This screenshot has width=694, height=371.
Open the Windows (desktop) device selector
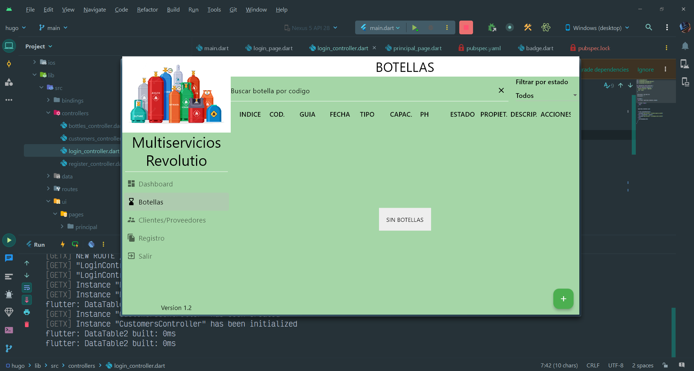tap(597, 28)
